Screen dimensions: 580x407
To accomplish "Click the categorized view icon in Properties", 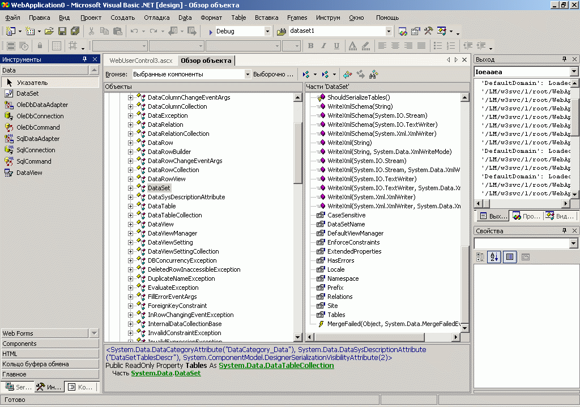I will click(480, 256).
